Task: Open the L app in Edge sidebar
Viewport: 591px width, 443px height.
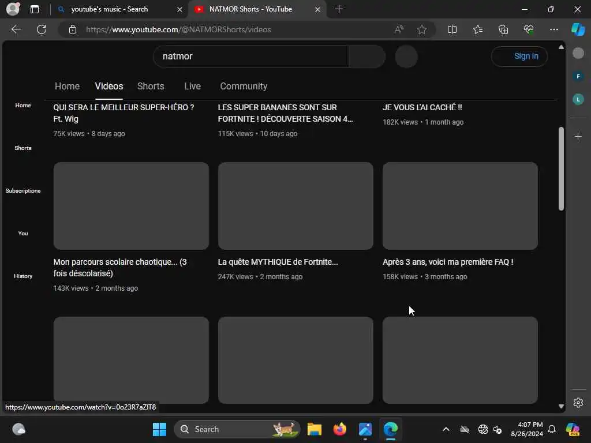Action: (578, 99)
